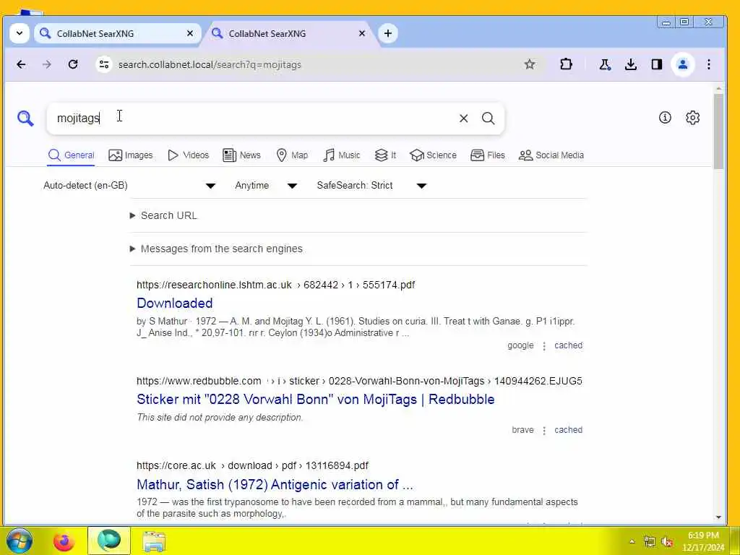This screenshot has width=740, height=555.
Task: Toggle the side panel icon
Action: pos(656,64)
